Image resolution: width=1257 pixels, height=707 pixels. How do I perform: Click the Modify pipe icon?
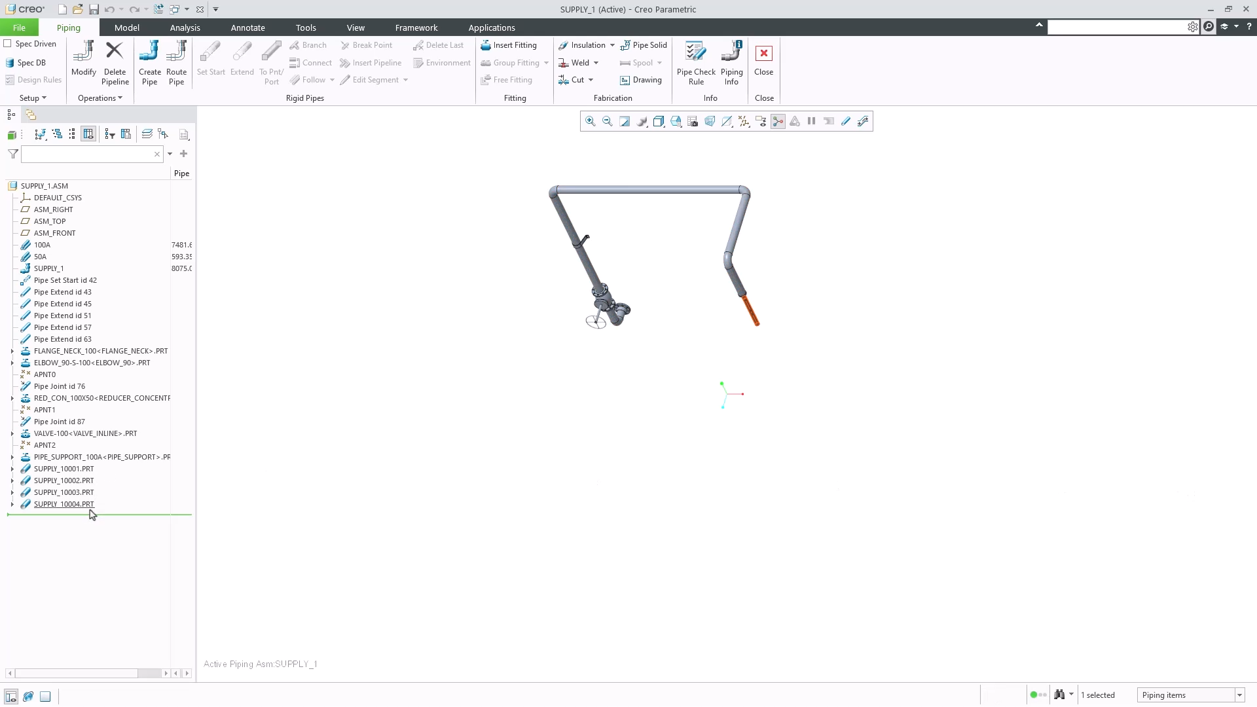84,59
